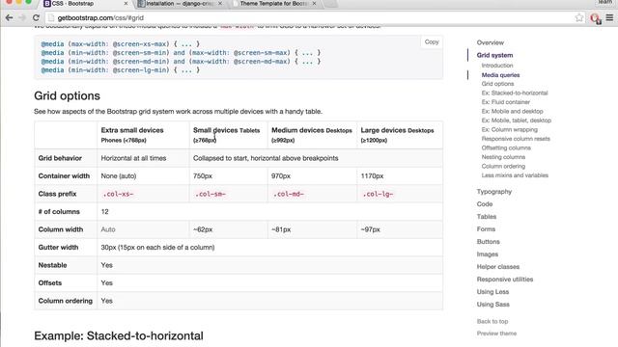Jump to Grid options sidebar link
The width and height of the screenshot is (618, 347).
pos(498,84)
